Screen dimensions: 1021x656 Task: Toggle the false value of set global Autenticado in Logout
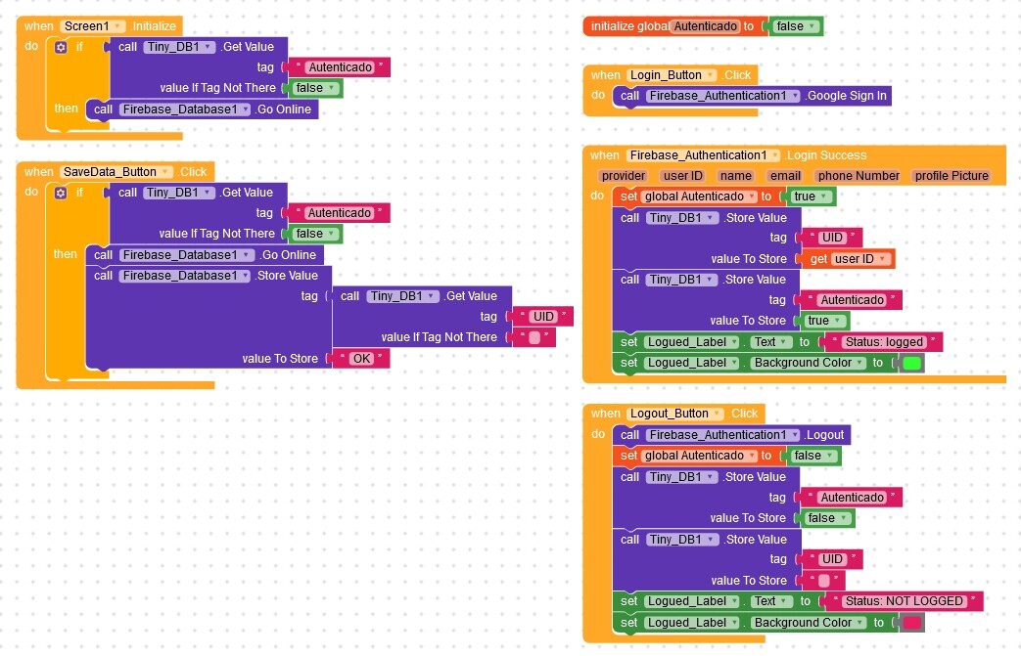[813, 456]
